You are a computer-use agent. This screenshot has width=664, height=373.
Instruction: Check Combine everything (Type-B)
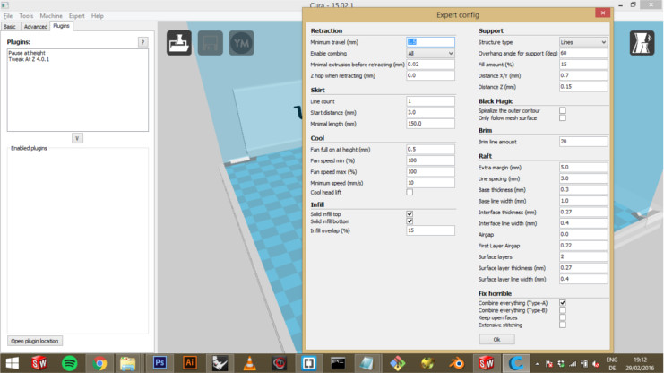coord(563,310)
